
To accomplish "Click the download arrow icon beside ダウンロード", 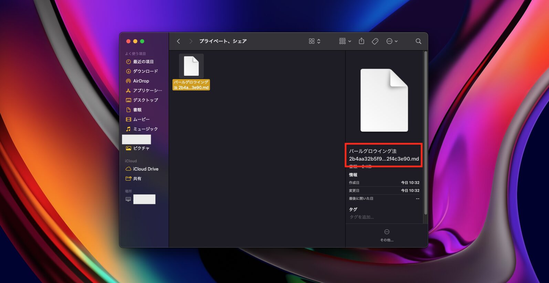I will (x=128, y=71).
